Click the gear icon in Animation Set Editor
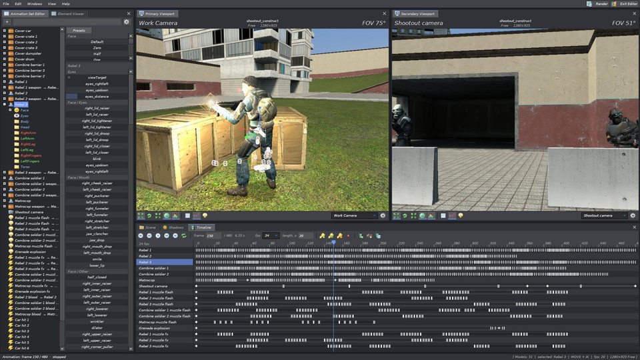640x360 pixels. coord(127,21)
